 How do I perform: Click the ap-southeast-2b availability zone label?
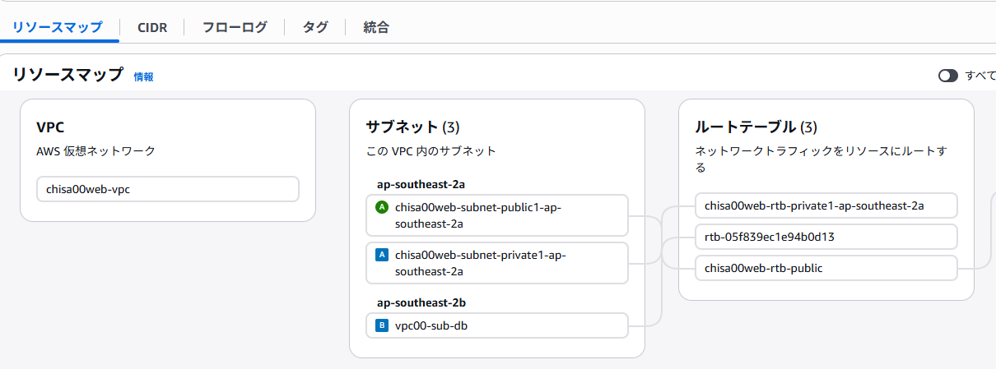(x=421, y=302)
